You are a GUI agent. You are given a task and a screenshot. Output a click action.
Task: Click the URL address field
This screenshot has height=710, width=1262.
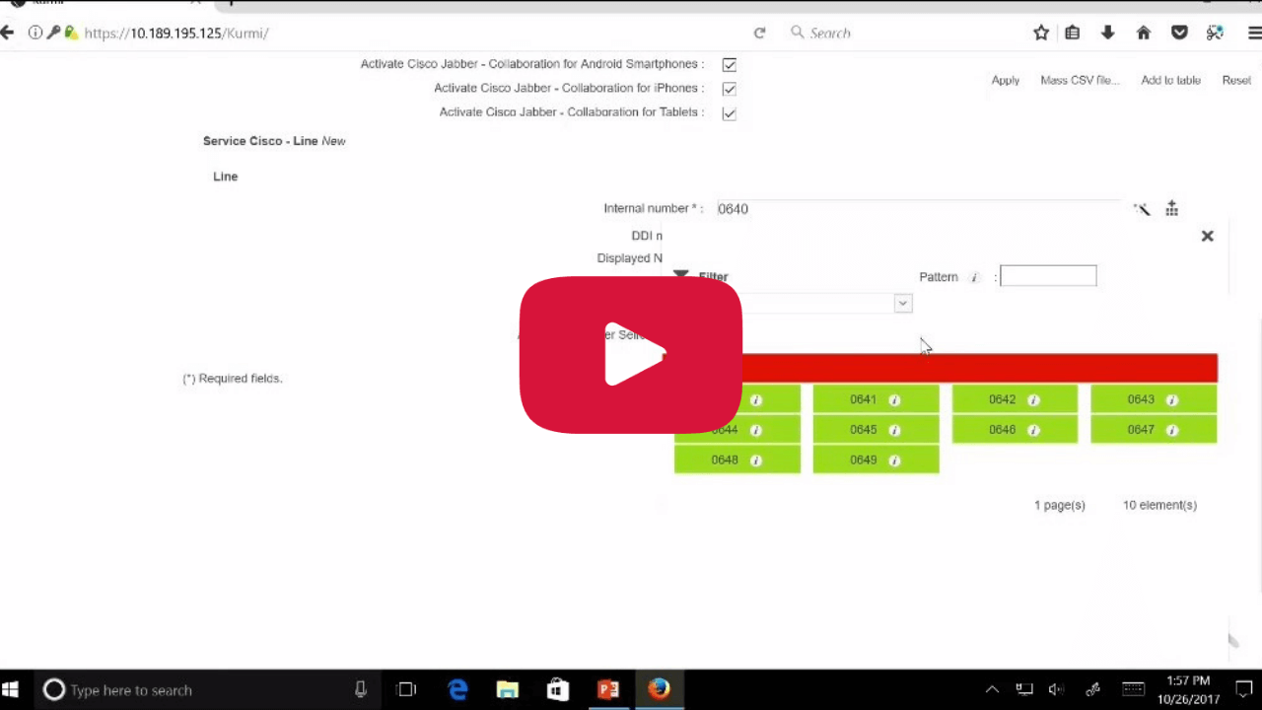[414, 33]
